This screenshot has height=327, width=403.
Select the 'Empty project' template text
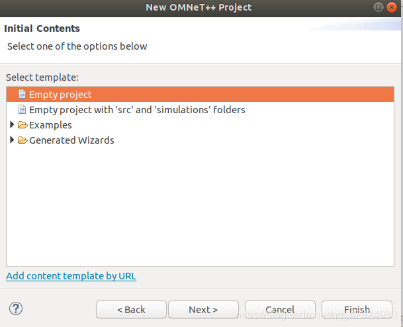(x=60, y=95)
